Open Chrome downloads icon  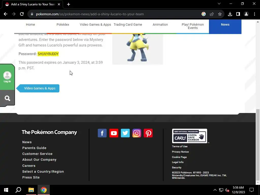pyautogui.click(x=230, y=14)
